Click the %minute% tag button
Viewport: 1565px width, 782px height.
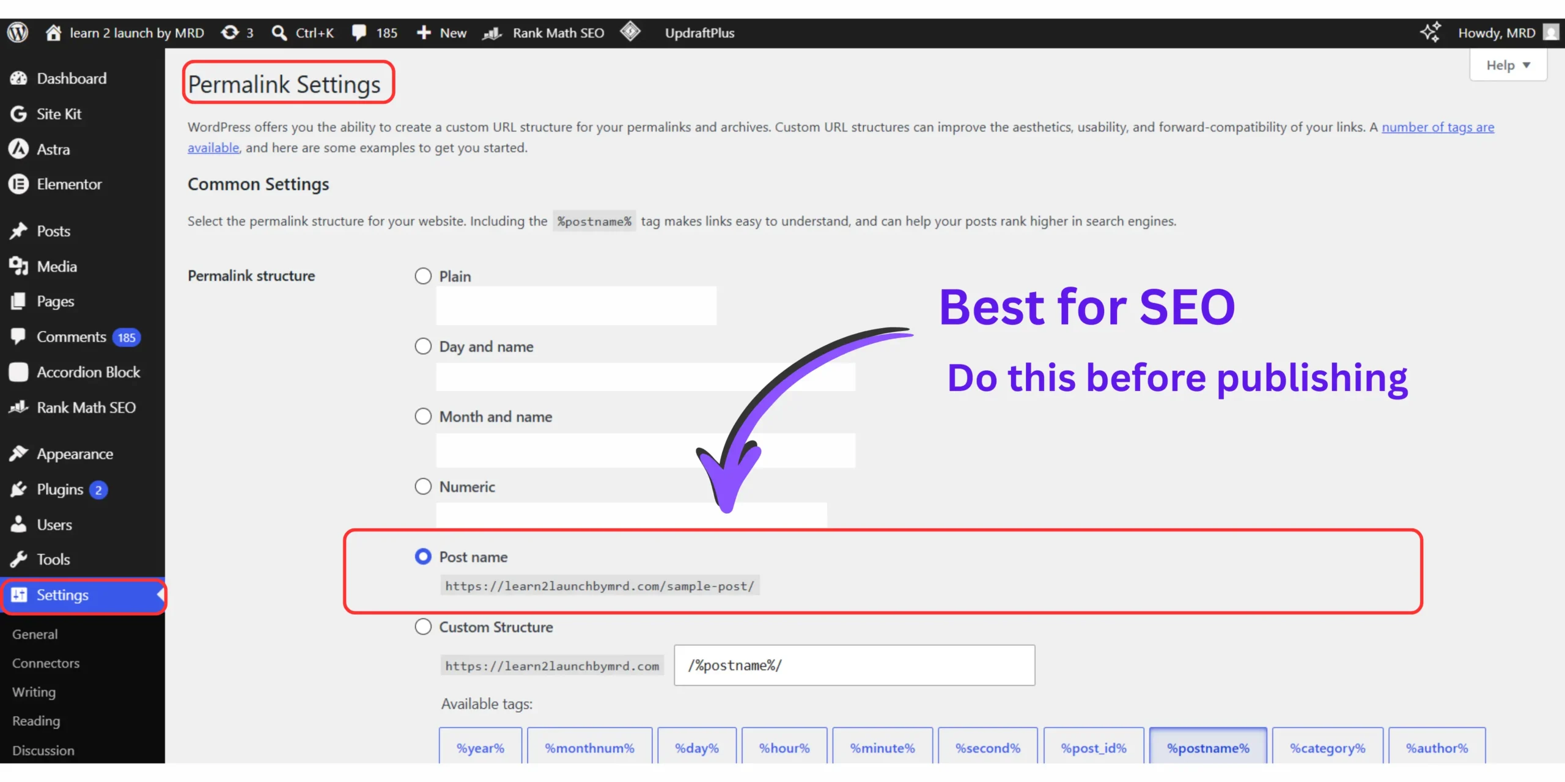pos(883,747)
